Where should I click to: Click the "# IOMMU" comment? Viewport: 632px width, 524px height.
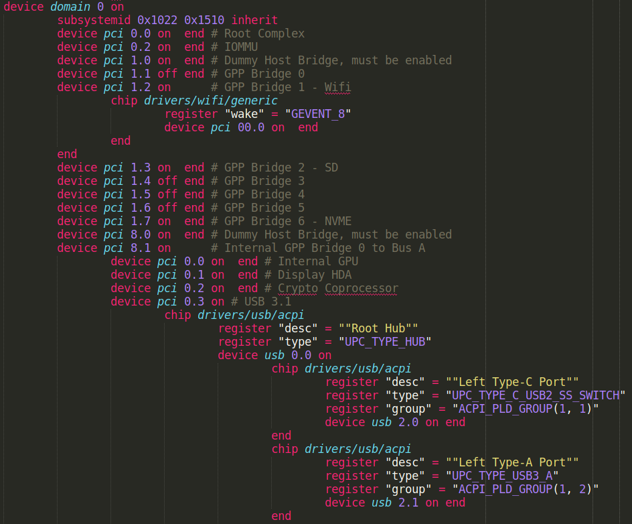coord(234,47)
